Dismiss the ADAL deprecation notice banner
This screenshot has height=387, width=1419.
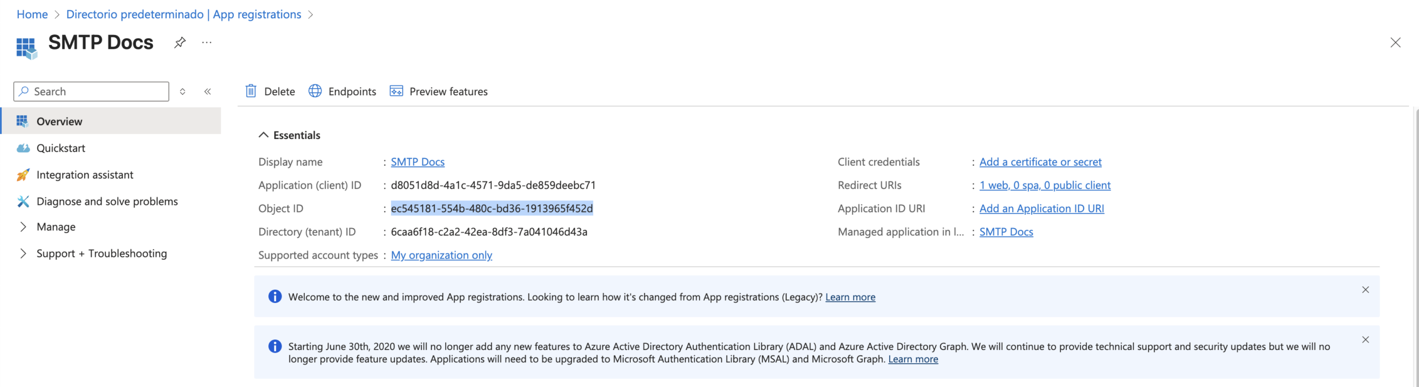click(x=1365, y=339)
